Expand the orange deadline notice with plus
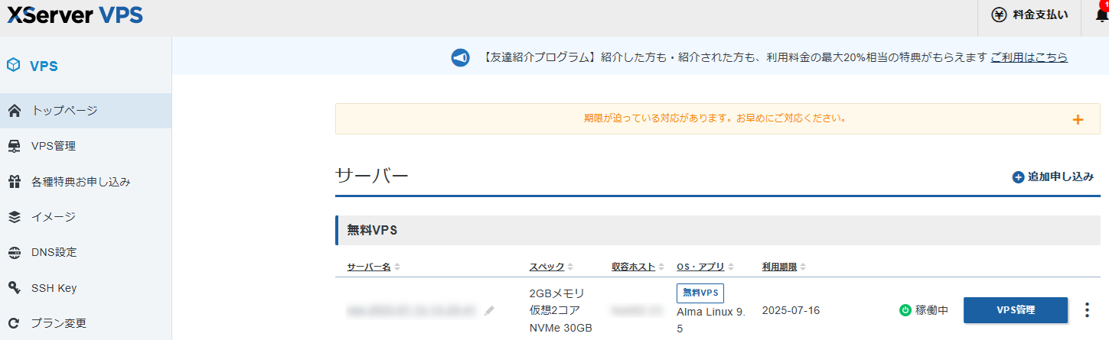The width and height of the screenshot is (1109, 340). click(x=1078, y=119)
